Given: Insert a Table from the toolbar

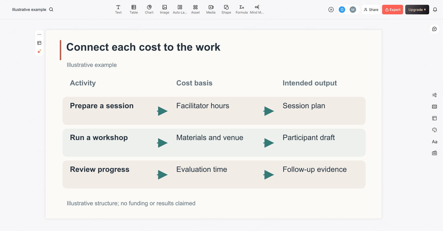Looking at the screenshot, I should tap(134, 10).
